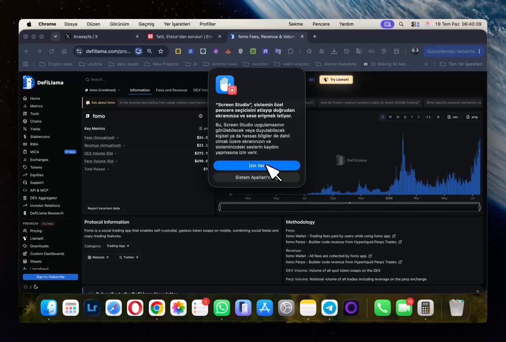Download the chart as .png
This screenshot has width=506, height=342.
(x=471, y=117)
